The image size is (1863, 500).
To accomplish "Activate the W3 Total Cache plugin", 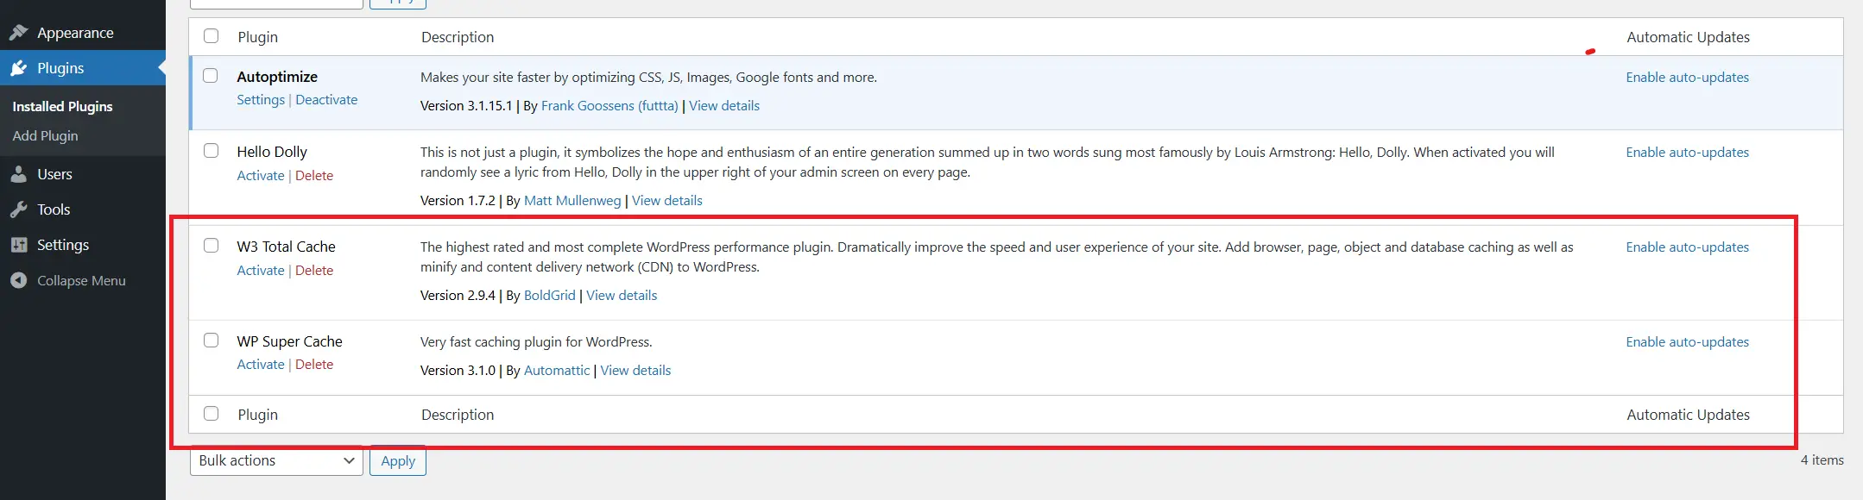I will coord(261,270).
